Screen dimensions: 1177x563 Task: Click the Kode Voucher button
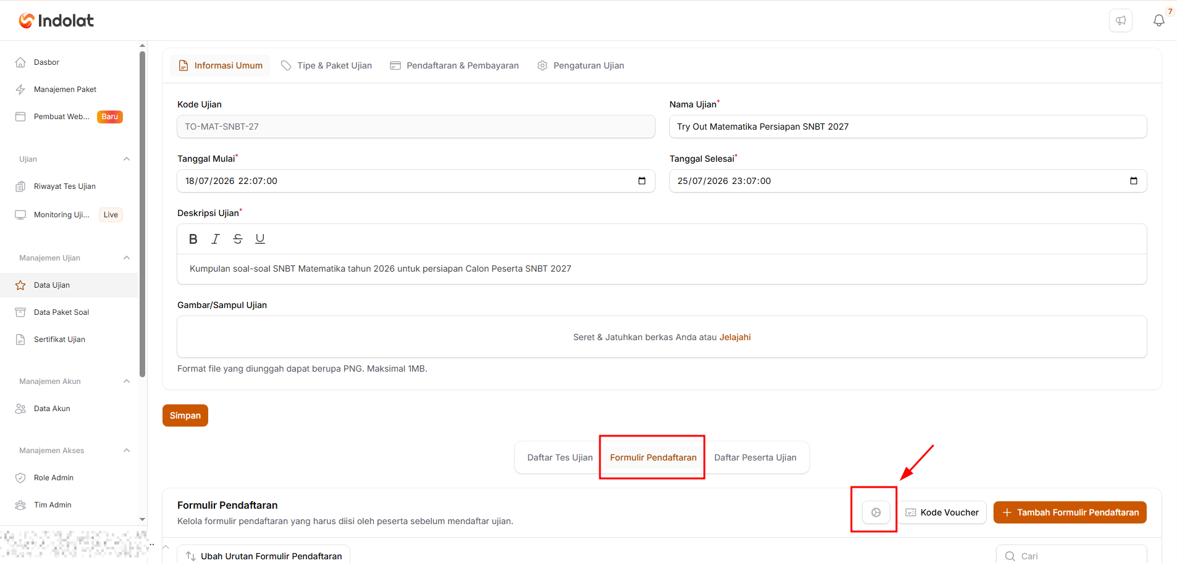(x=942, y=512)
